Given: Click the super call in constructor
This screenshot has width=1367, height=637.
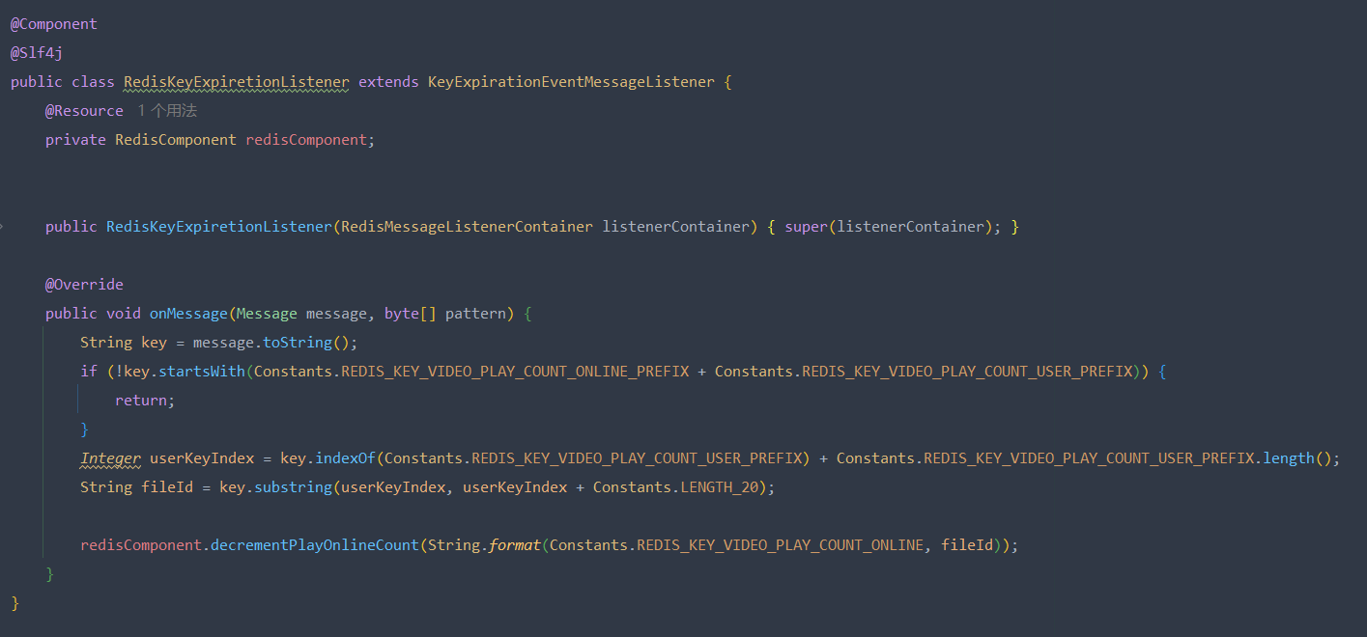Looking at the screenshot, I should [x=806, y=227].
